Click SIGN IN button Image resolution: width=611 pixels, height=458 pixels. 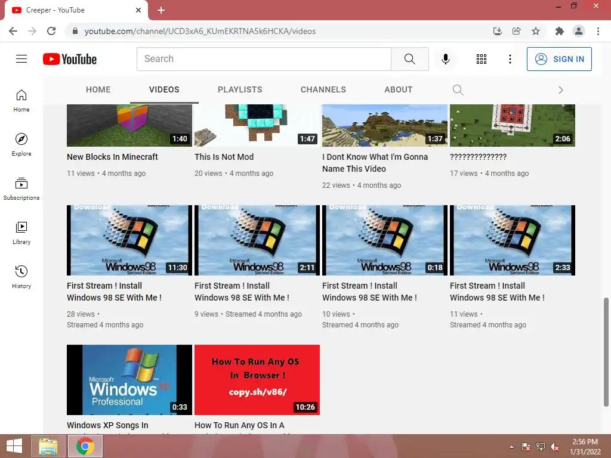[559, 59]
